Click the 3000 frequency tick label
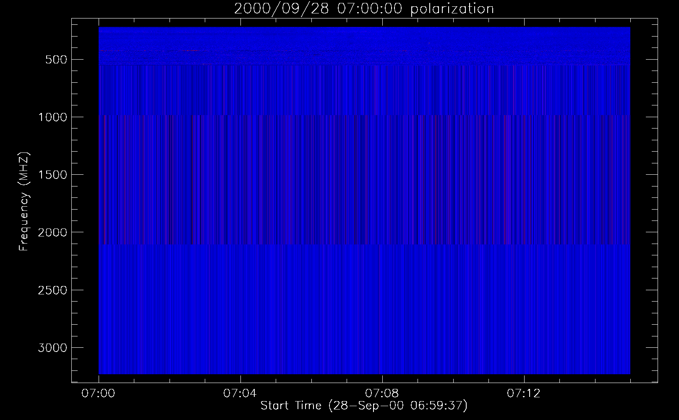 tap(52, 348)
